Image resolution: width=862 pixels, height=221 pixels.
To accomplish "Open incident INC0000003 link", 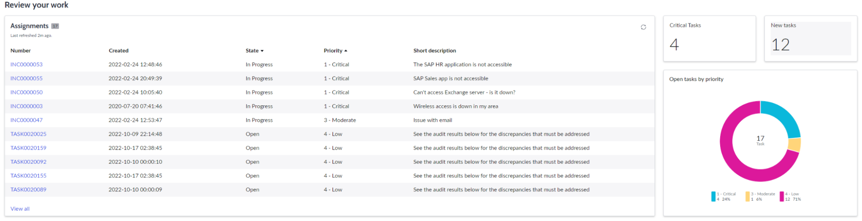I will point(27,106).
